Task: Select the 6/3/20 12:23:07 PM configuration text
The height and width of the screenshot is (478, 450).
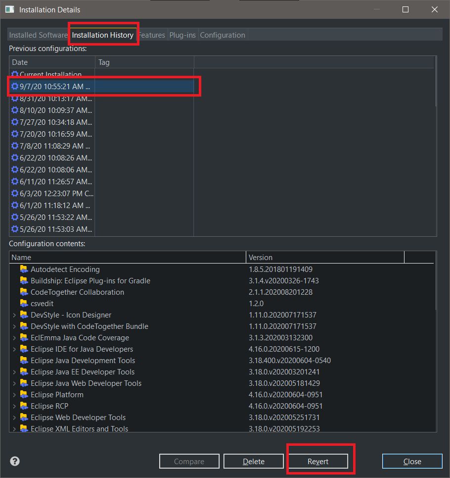Action: (x=56, y=193)
